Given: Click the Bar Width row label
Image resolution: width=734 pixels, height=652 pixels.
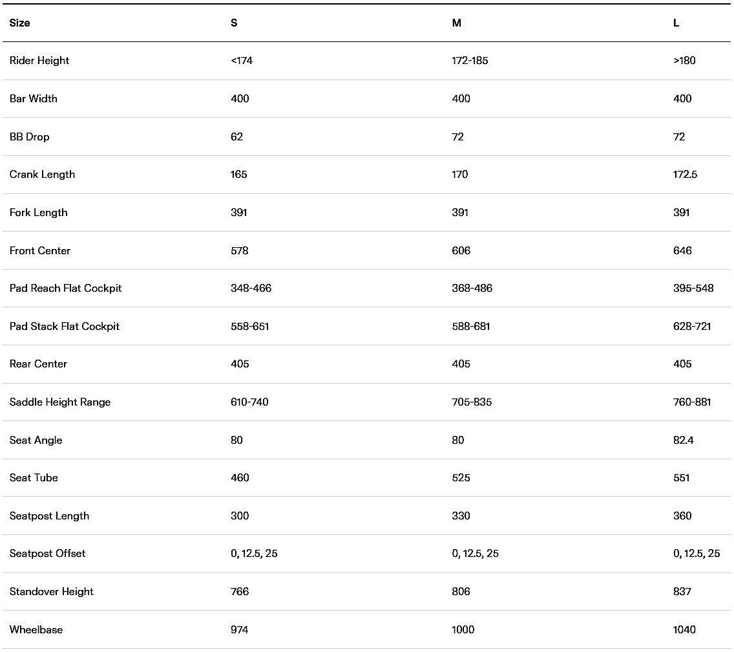Looking at the screenshot, I should (34, 99).
